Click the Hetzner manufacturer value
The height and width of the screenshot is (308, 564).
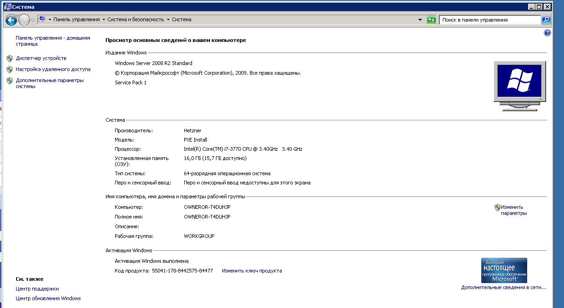[x=192, y=130]
